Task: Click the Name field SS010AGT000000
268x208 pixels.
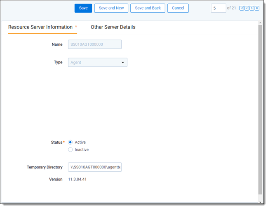Action: [x=95, y=44]
